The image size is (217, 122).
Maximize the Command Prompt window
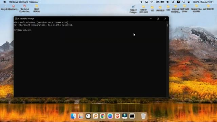(158, 19)
